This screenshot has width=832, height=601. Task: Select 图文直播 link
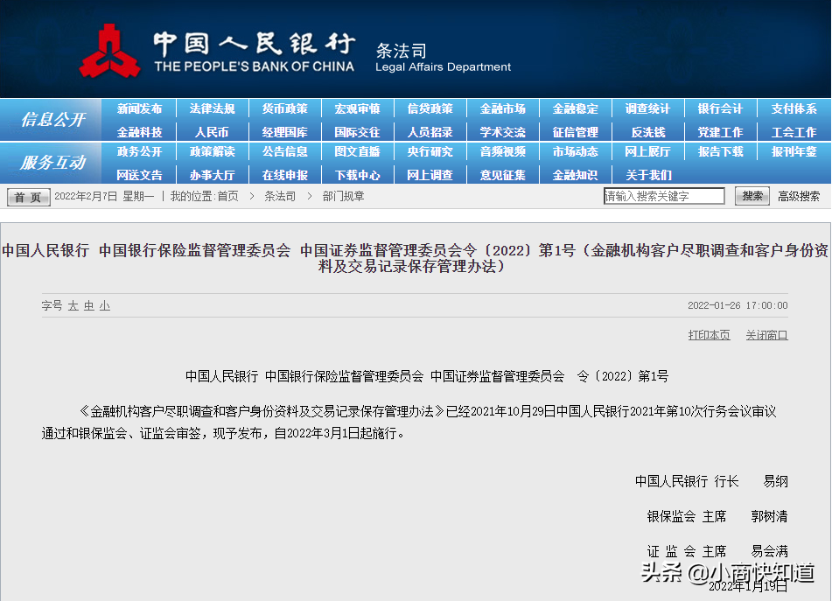(x=357, y=151)
